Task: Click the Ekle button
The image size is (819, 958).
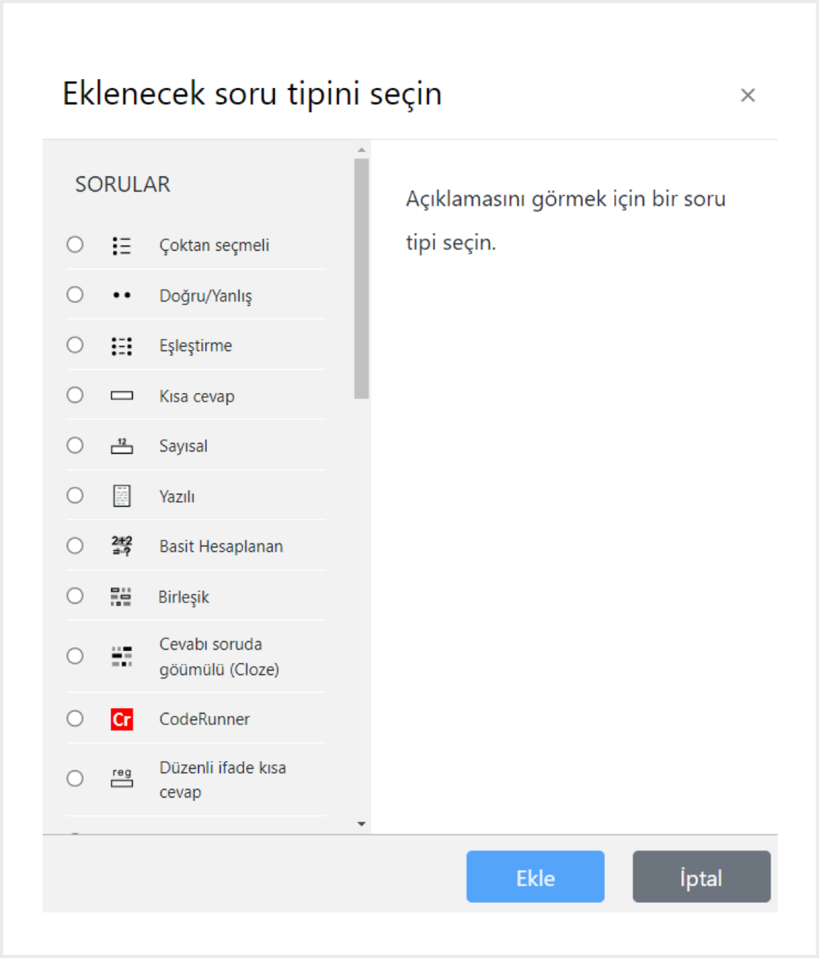Action: pyautogui.click(x=535, y=877)
